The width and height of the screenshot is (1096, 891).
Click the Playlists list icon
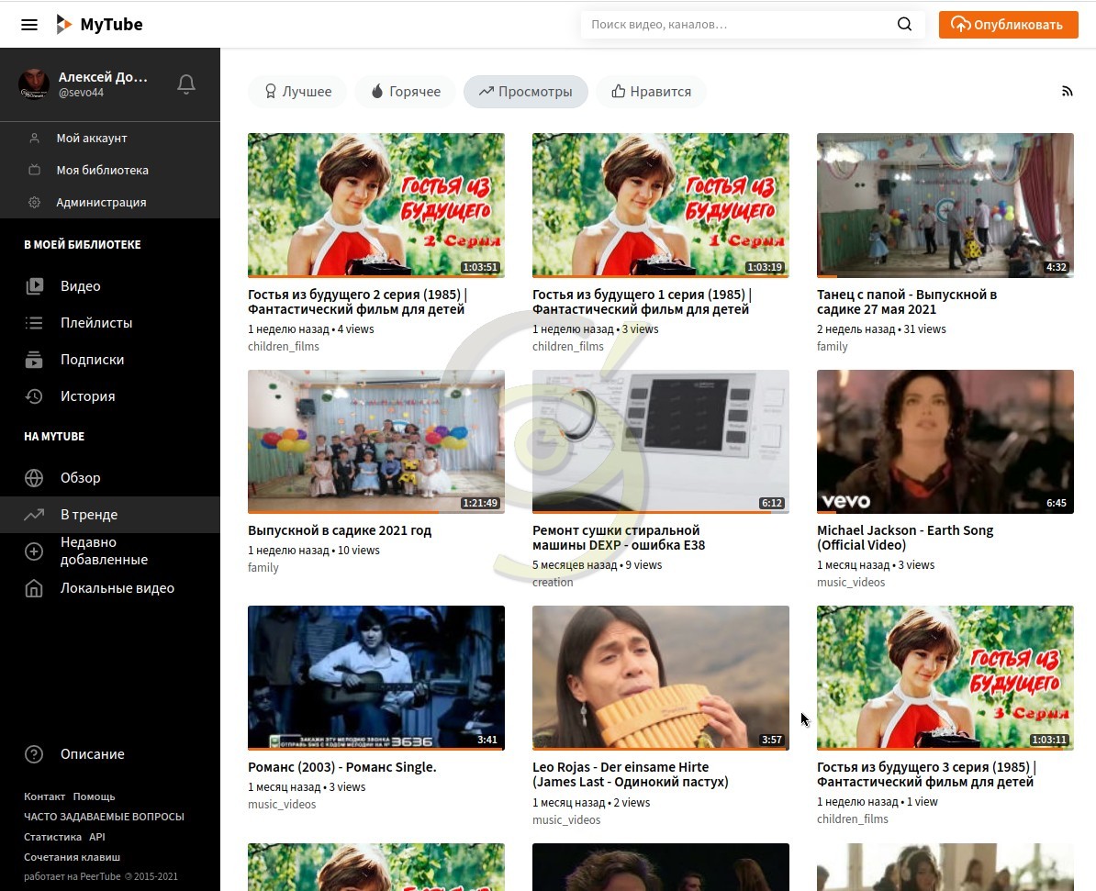[34, 323]
